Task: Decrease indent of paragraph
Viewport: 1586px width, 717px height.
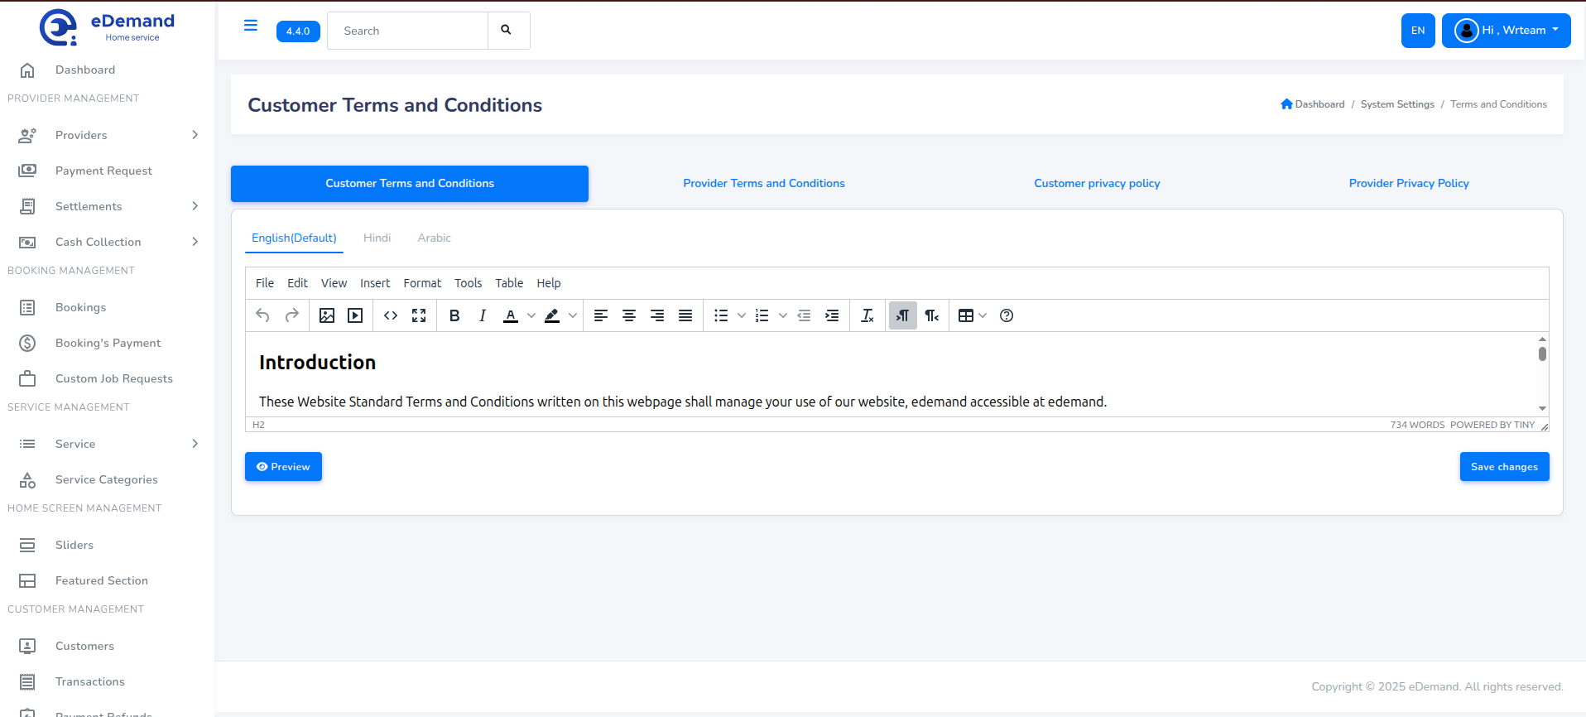Action: click(x=804, y=315)
